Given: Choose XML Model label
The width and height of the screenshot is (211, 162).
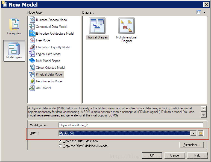Looking at the screenshot, I should [x=43, y=88].
